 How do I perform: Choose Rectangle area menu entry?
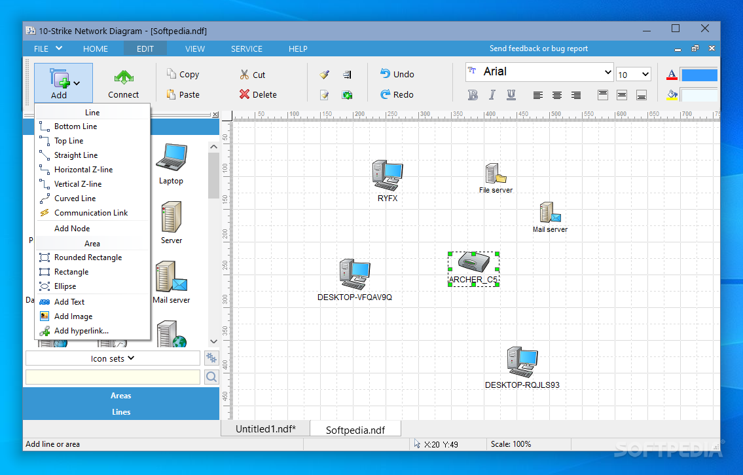pyautogui.click(x=92, y=272)
